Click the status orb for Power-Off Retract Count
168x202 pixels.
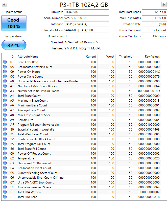5,153
